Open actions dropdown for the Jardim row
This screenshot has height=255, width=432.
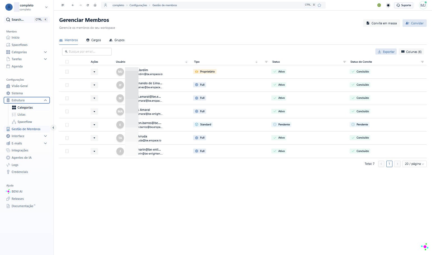point(94,72)
